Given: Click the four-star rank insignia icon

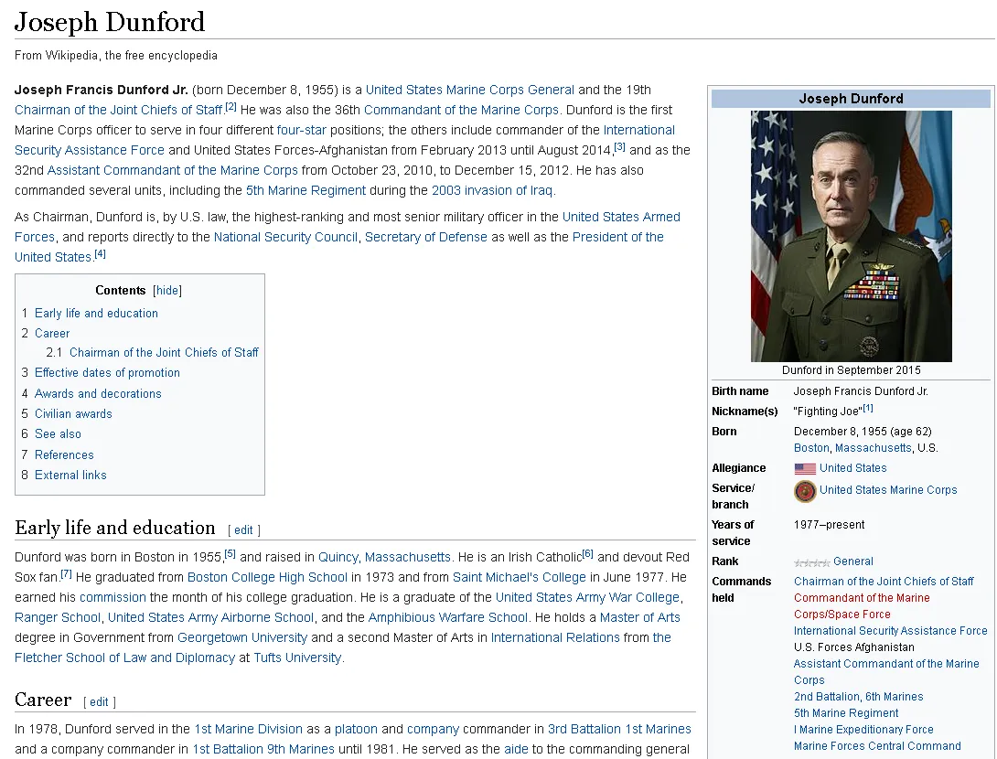Looking at the screenshot, I should coord(812,562).
